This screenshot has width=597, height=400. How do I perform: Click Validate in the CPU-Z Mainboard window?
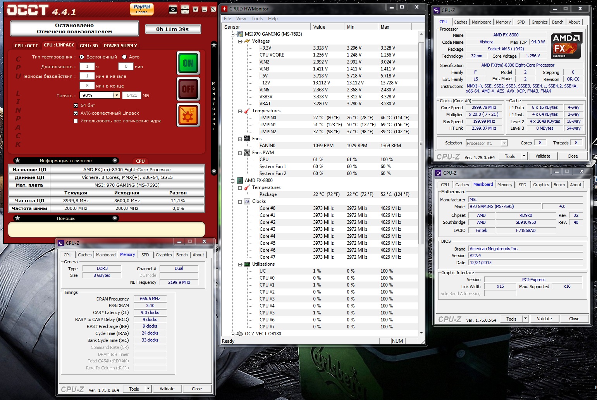[544, 319]
